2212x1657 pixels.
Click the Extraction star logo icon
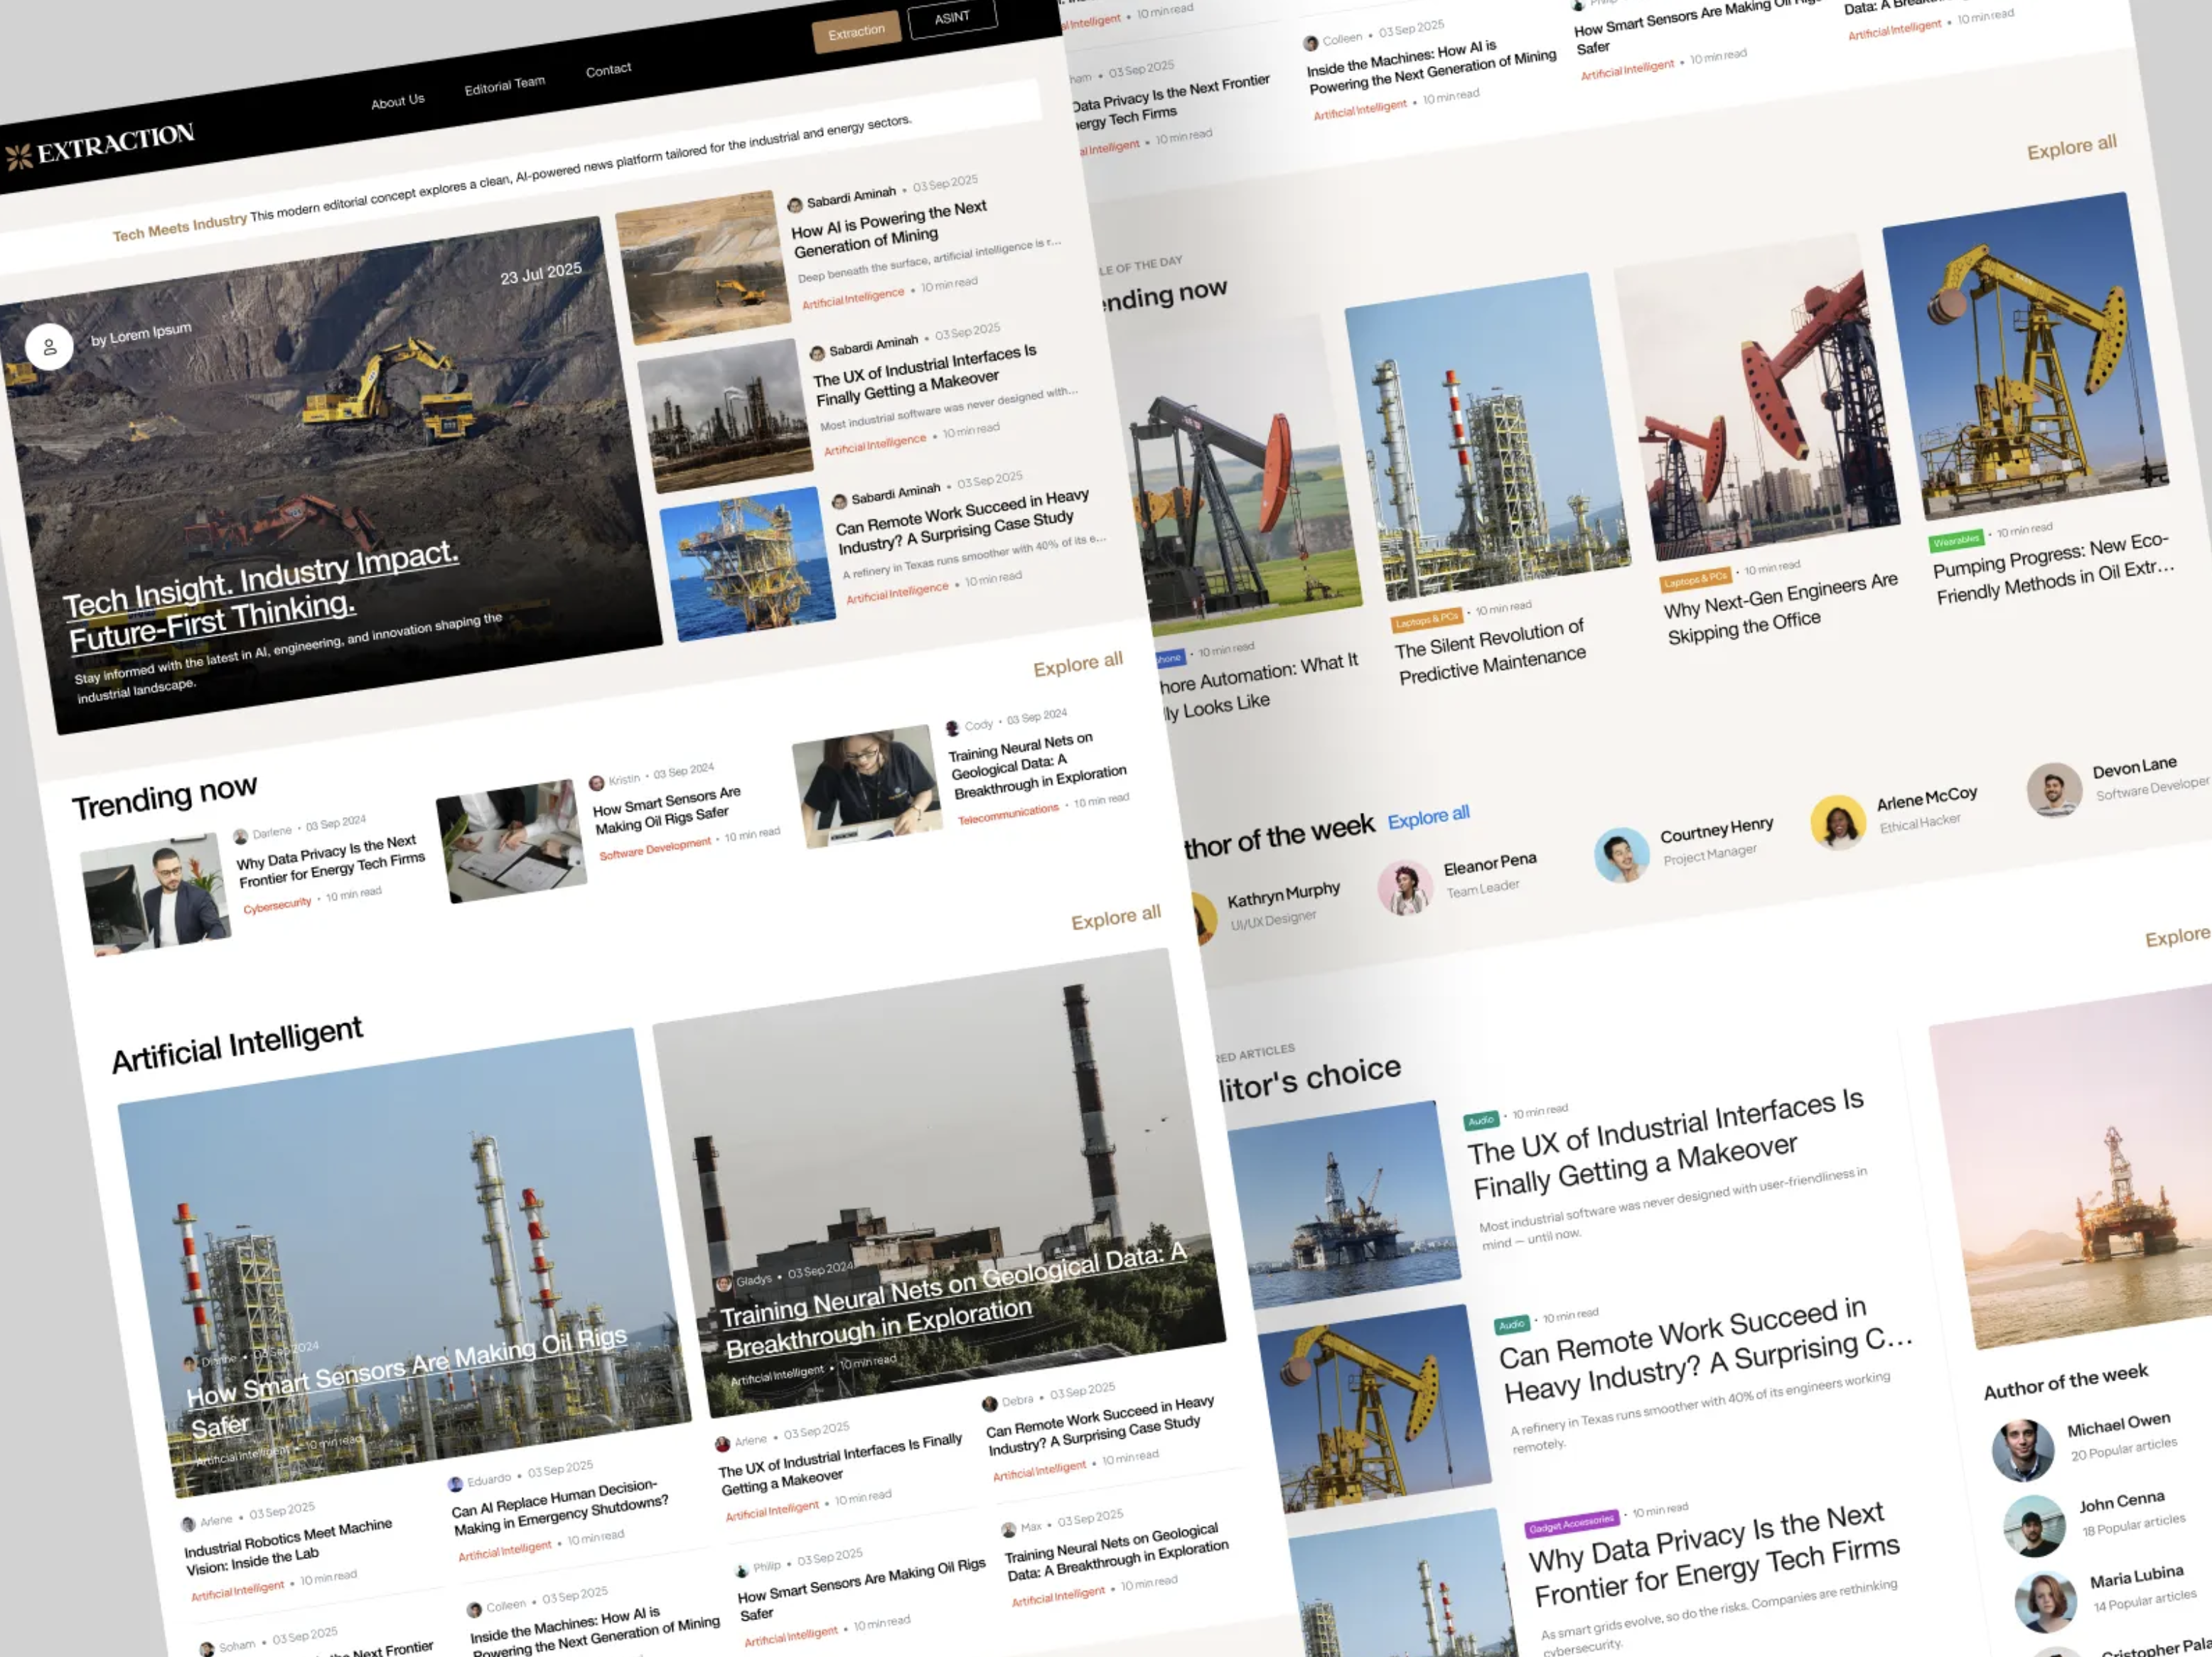coord(18,157)
